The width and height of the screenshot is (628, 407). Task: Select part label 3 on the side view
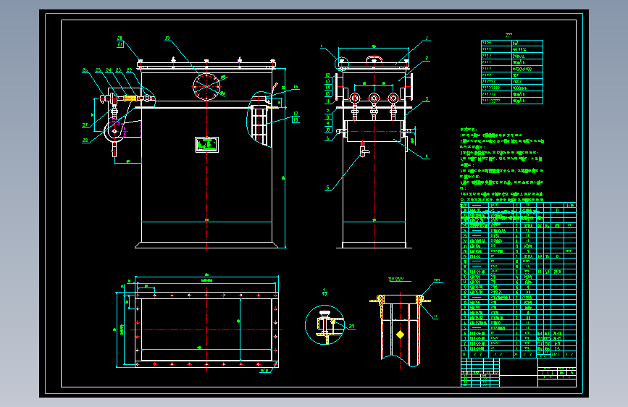pos(427,99)
